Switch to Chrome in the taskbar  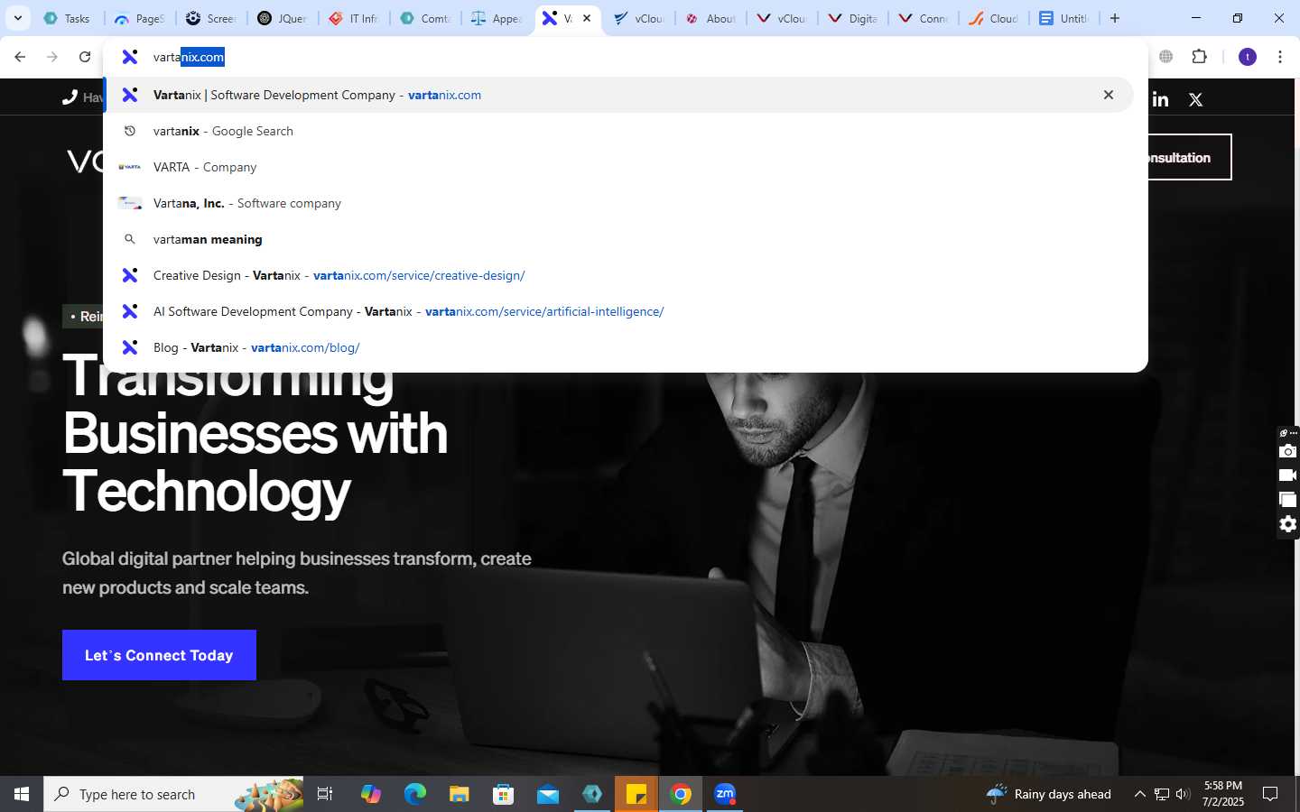tap(681, 794)
